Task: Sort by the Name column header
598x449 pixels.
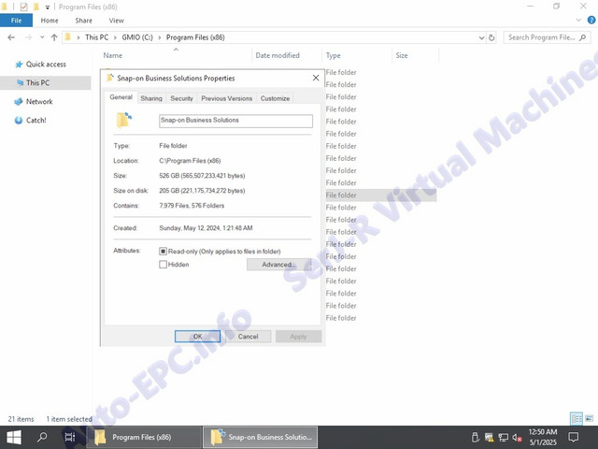Action: coord(112,55)
